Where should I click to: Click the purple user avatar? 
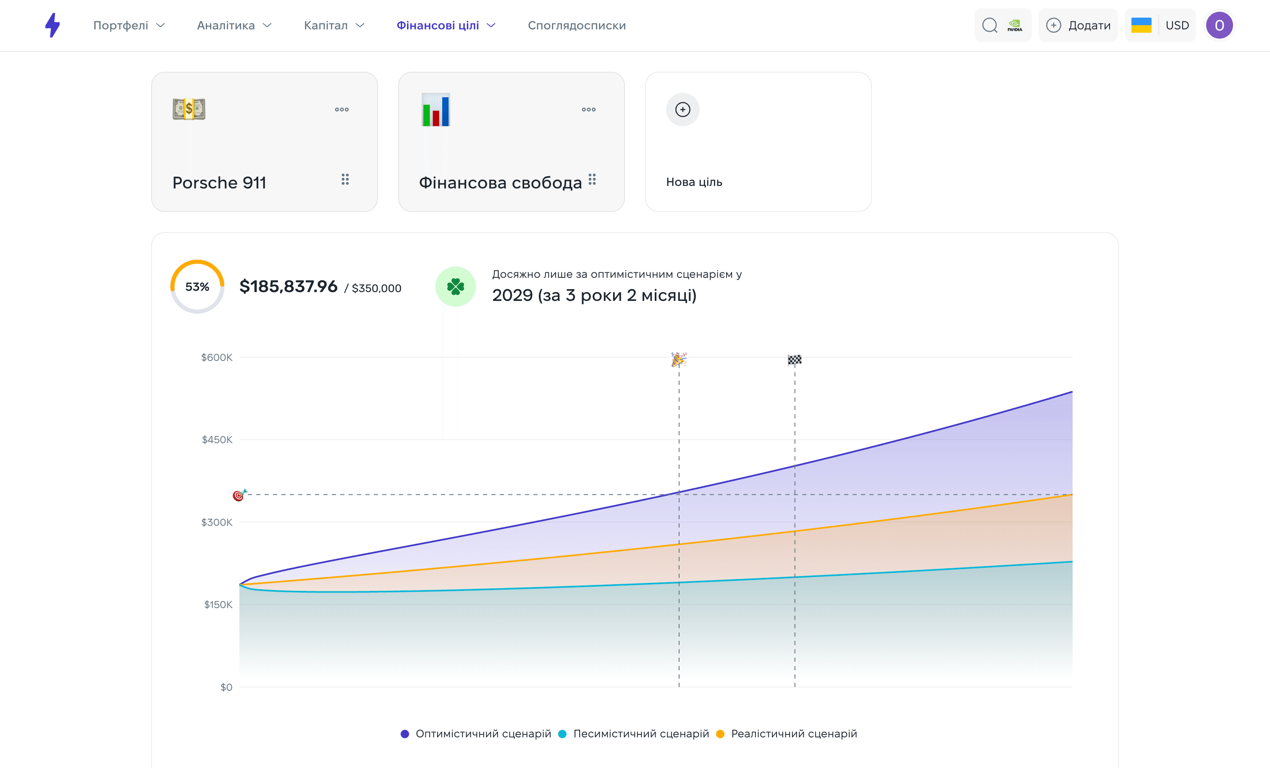1219,25
